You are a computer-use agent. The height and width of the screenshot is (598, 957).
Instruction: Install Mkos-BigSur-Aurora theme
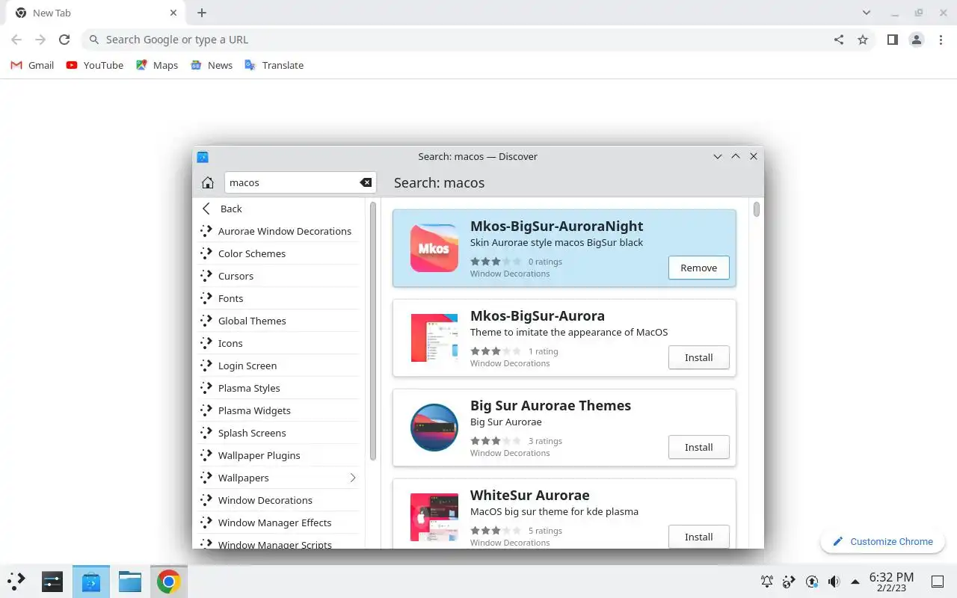pyautogui.click(x=698, y=357)
